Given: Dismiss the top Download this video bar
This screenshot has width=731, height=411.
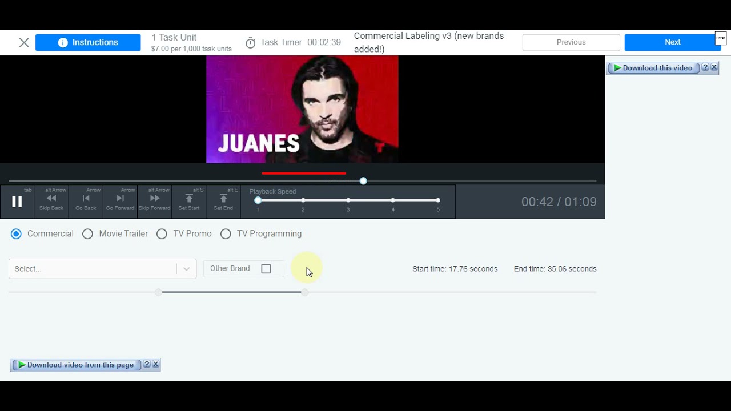Looking at the screenshot, I should pyautogui.click(x=714, y=67).
